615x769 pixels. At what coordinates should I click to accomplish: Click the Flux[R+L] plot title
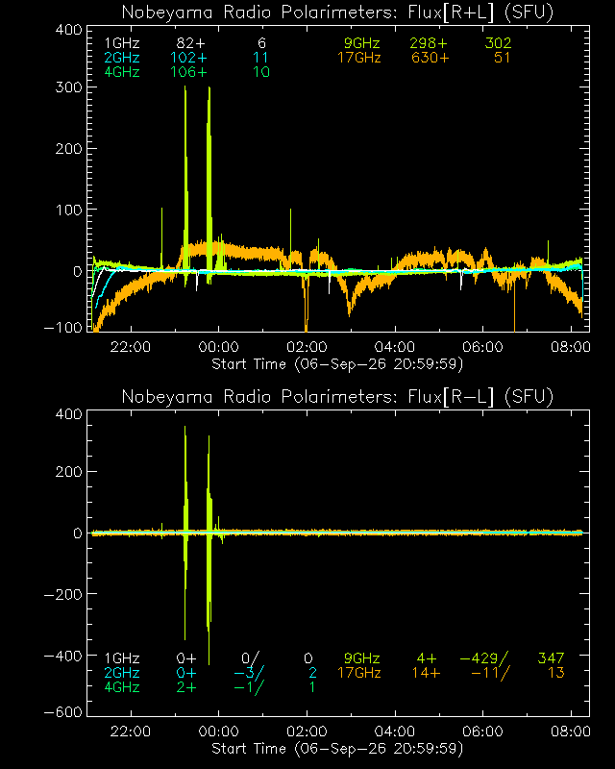337,12
